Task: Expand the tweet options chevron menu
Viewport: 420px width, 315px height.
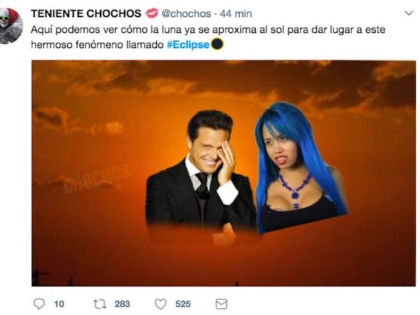Action: tap(409, 14)
